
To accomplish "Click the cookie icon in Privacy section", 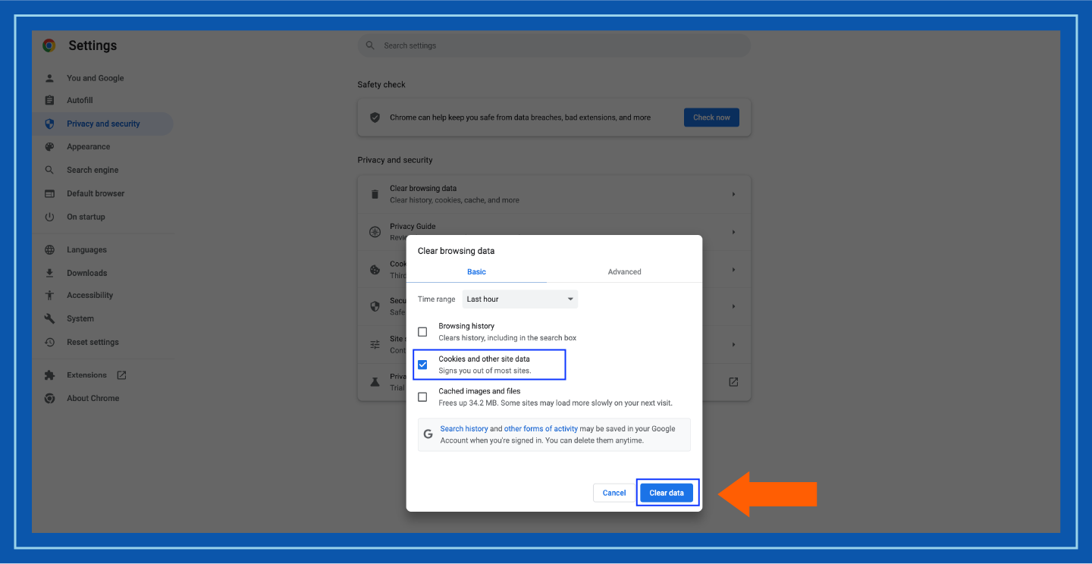I will (375, 269).
